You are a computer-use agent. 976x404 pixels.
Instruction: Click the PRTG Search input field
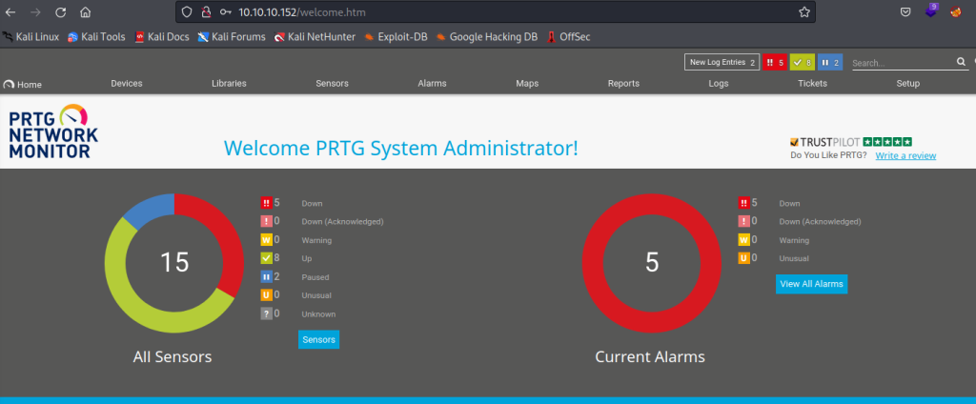(x=901, y=63)
